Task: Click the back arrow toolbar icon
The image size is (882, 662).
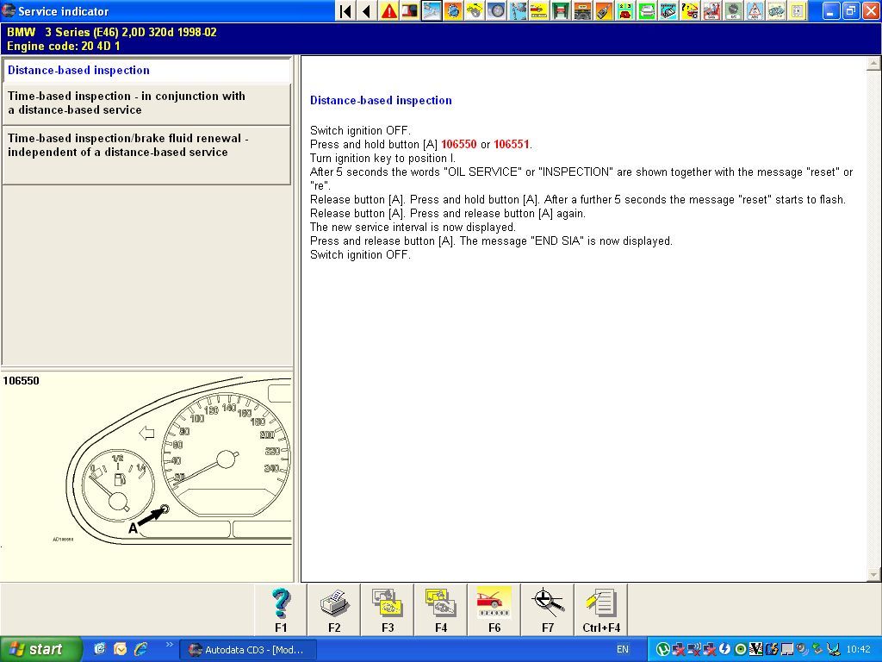Action: 367,10
